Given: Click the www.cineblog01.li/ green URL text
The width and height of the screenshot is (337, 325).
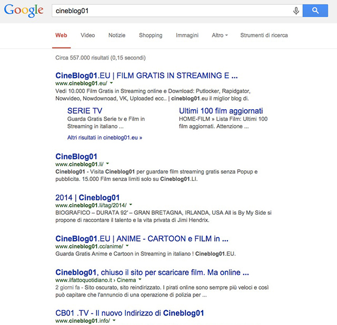Looking at the screenshot, I should (80, 164).
